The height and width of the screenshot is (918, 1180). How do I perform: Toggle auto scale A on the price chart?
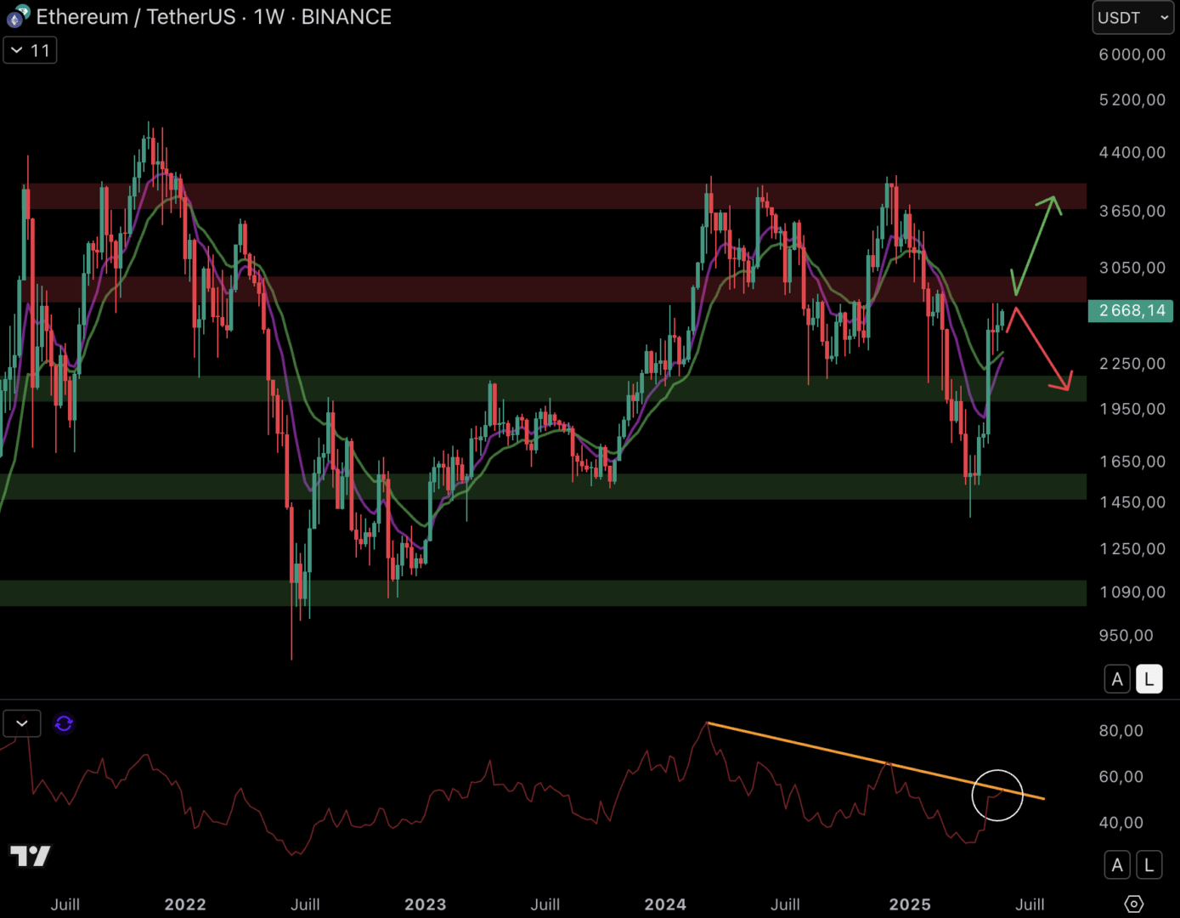pos(1117,679)
